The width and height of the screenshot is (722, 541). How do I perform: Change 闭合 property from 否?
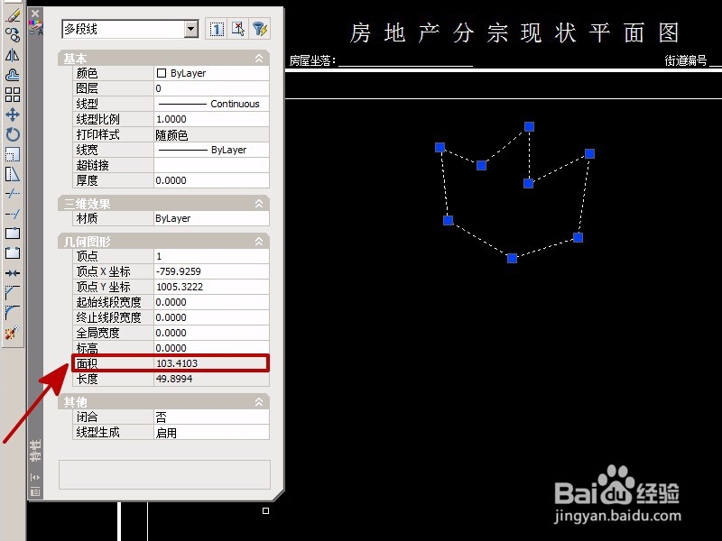pyautogui.click(x=208, y=417)
